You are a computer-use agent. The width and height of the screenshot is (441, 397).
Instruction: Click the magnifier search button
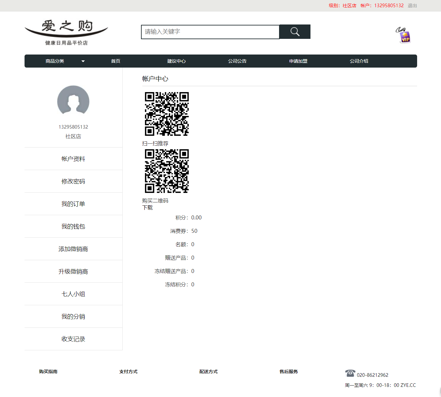295,32
